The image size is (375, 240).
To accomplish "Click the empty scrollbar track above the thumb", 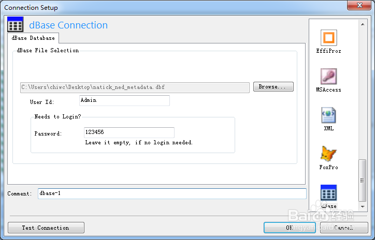I will click(363, 94).
